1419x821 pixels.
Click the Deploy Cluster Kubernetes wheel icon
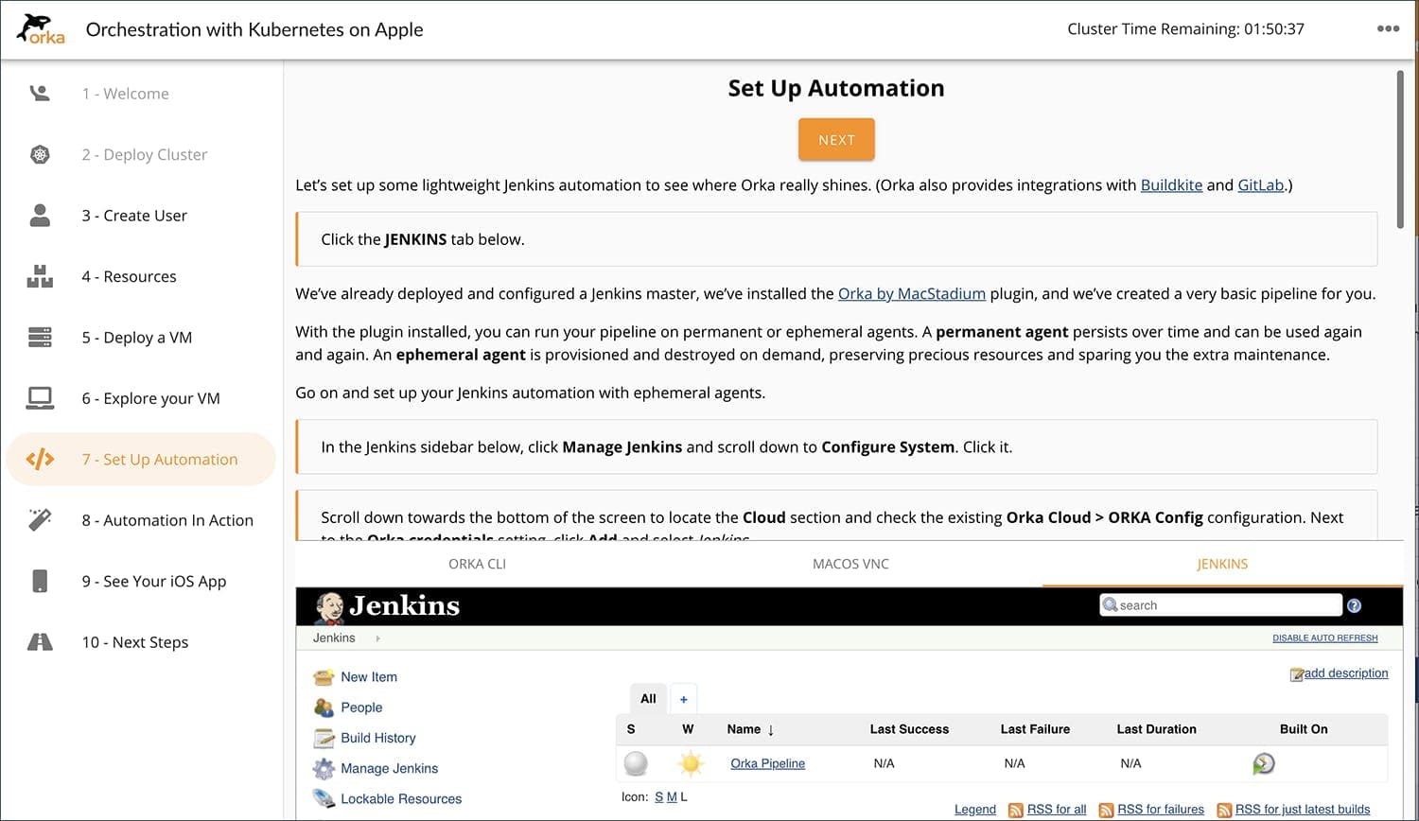[x=40, y=154]
